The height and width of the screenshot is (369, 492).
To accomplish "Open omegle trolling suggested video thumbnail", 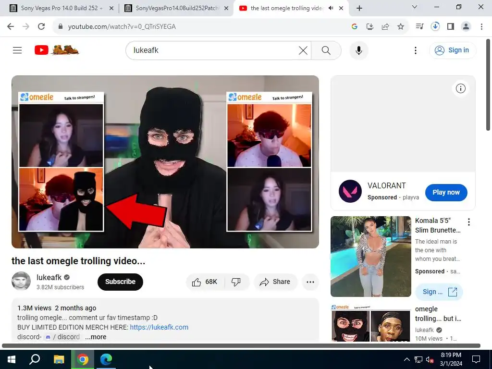I will coord(370,323).
